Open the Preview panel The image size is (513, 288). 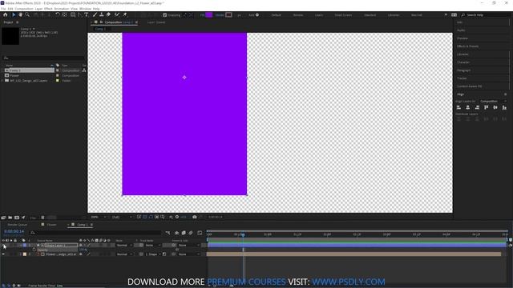(x=463, y=38)
